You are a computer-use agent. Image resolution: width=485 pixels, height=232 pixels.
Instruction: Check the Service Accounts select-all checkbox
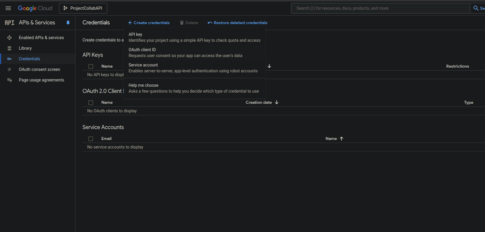(91, 139)
